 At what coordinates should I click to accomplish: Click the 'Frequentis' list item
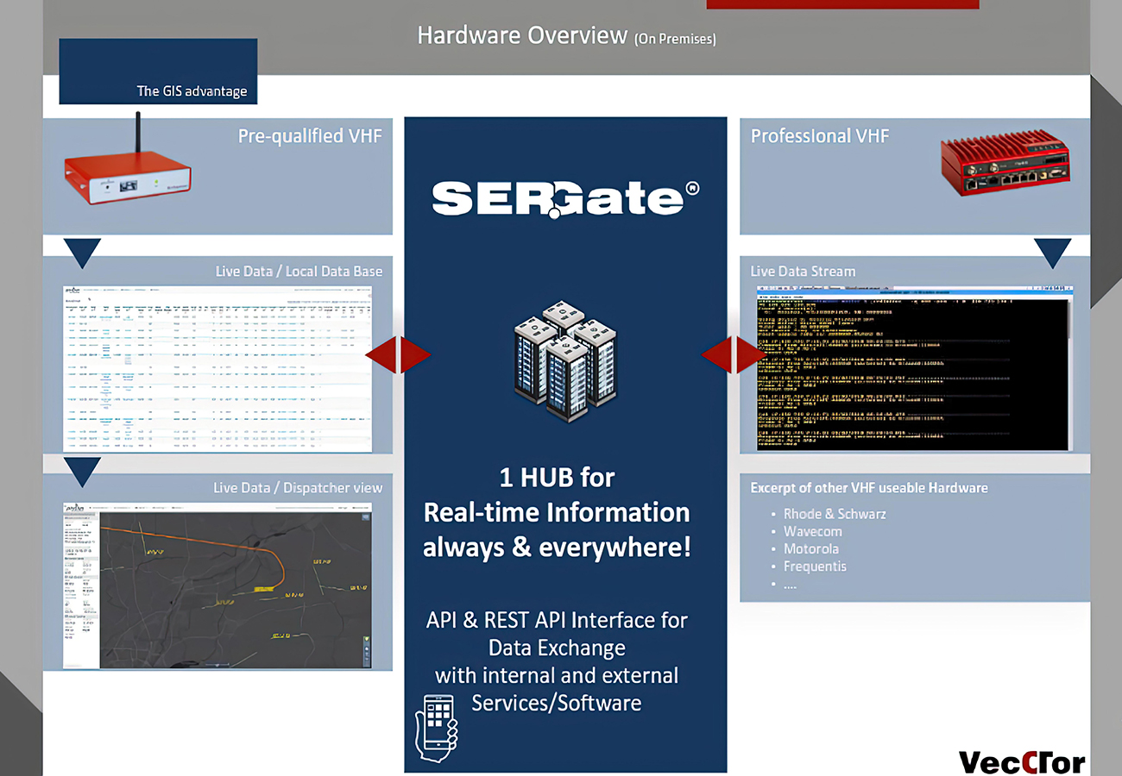coord(815,566)
